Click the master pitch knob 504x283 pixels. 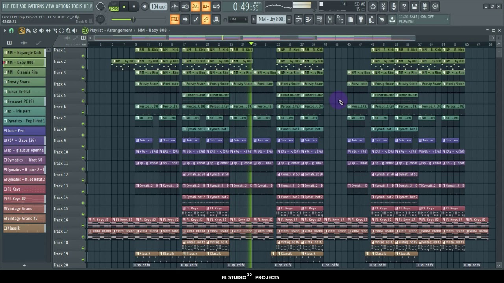pos(100,19)
